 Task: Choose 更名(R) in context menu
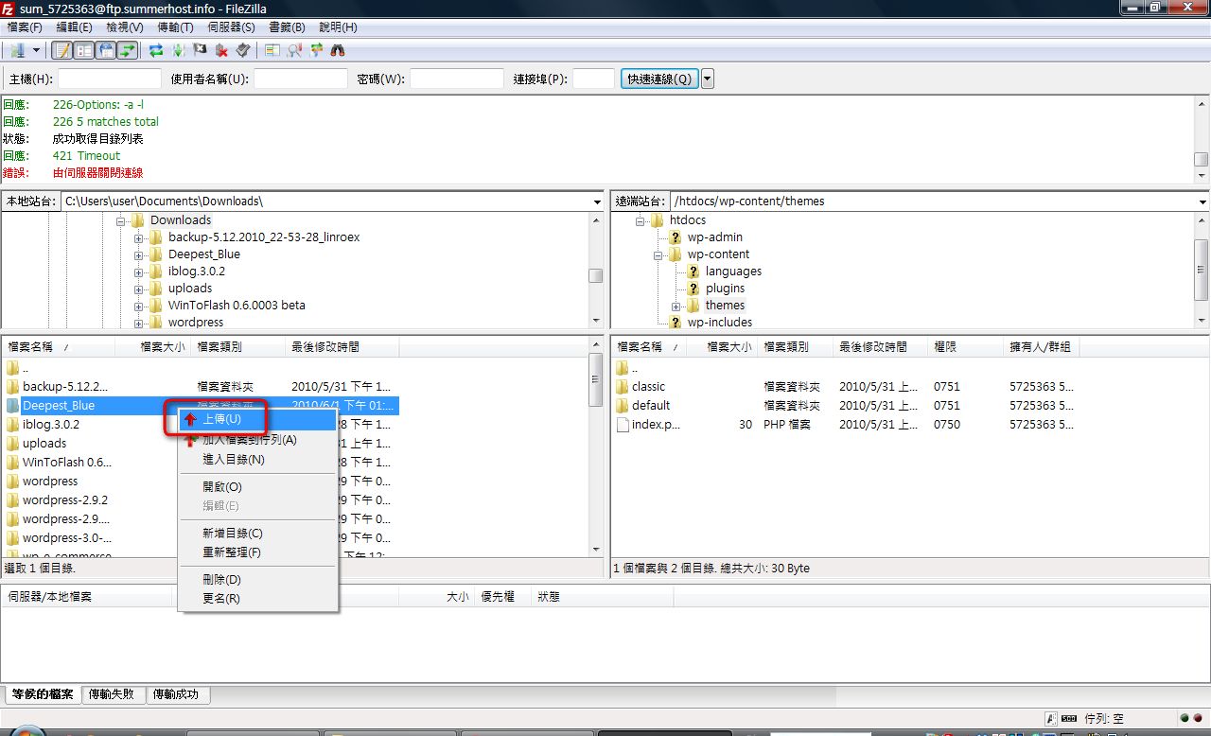(x=257, y=599)
